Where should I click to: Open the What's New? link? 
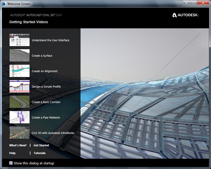[x=18, y=145]
